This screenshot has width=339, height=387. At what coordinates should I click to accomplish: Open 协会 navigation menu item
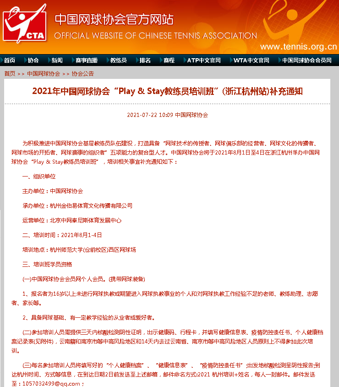click(x=33, y=61)
